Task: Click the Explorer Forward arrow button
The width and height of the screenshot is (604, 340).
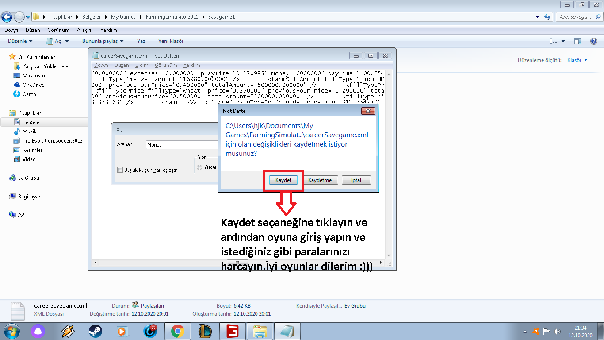Action: (19, 17)
